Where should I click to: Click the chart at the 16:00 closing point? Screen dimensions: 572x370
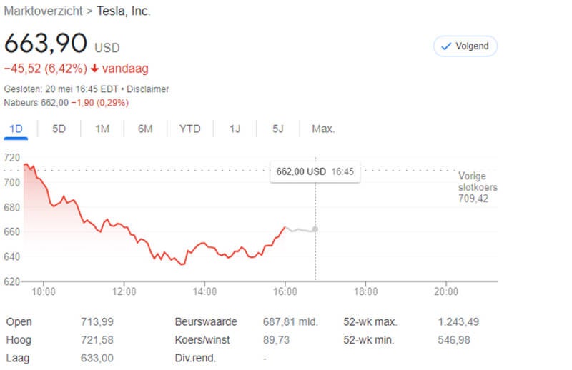tap(285, 227)
